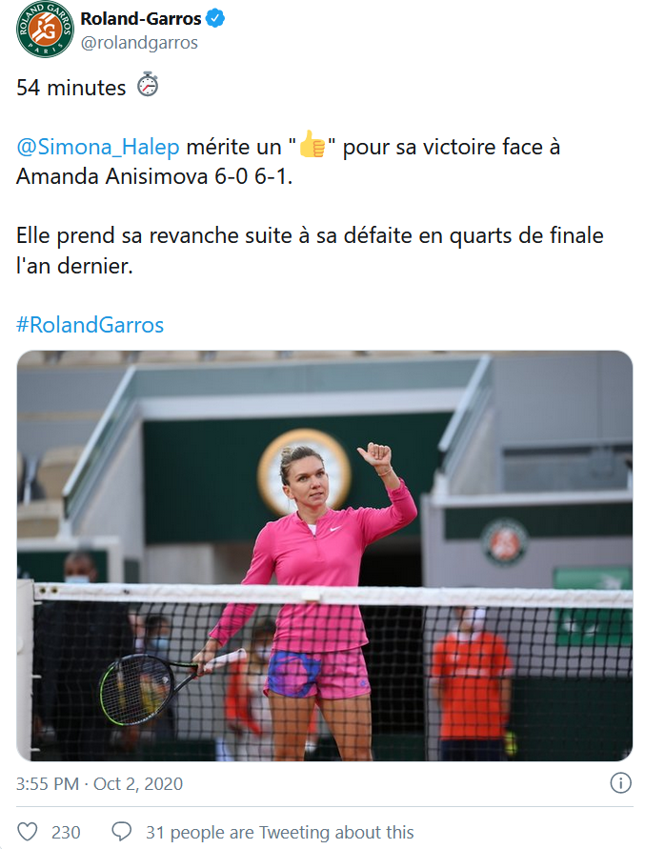Click the stopwatch emoji after 54 minutes
Viewport: 645px width, 849px height.
click(148, 85)
